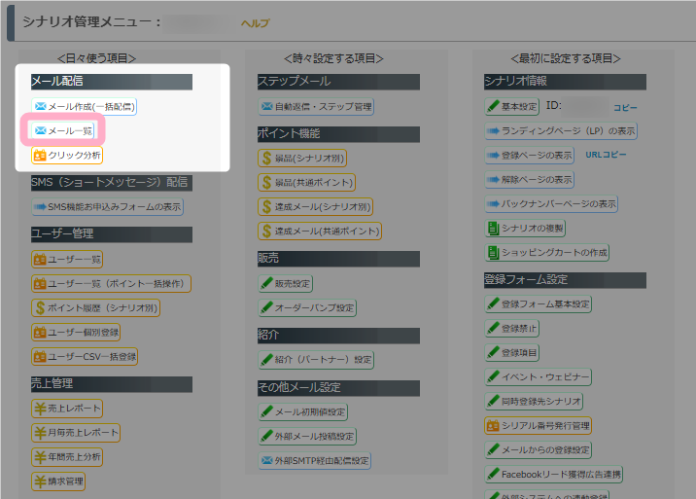Image resolution: width=696 pixels, height=499 pixels.
Task: Open 外部SMTP経由配信設定
Action: point(316,460)
